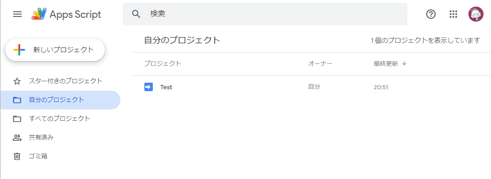Screen dimensions: 491x179
Task: Open the hamburger main menu
Action: coord(17,14)
